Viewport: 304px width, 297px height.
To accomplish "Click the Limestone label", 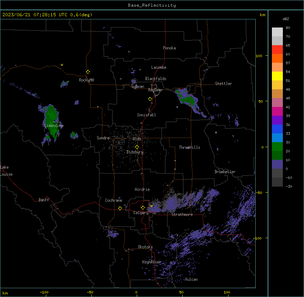I will click(x=54, y=126).
